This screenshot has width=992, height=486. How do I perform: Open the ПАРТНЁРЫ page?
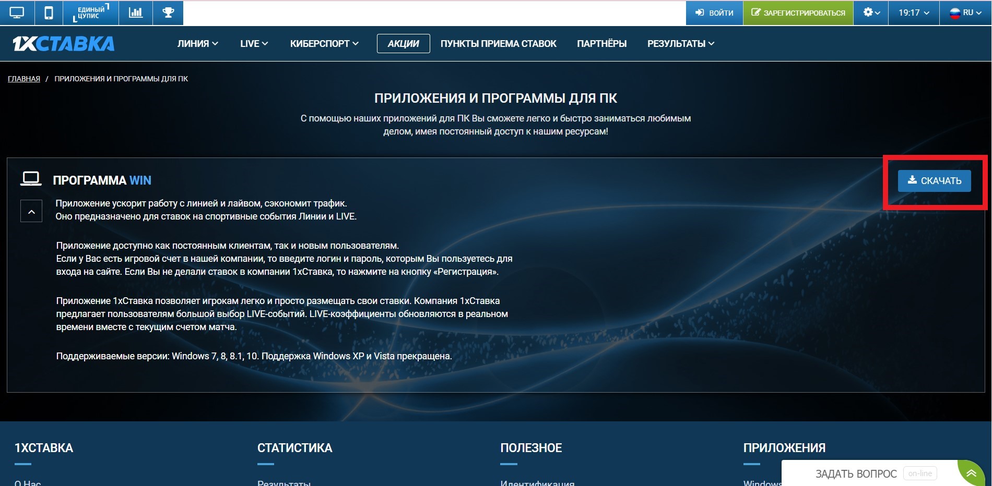point(602,44)
